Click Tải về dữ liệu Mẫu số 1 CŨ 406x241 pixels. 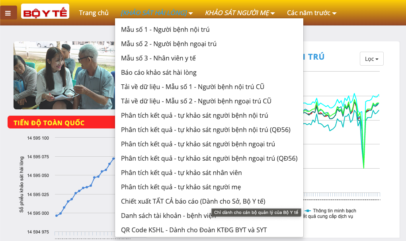tap(192, 87)
